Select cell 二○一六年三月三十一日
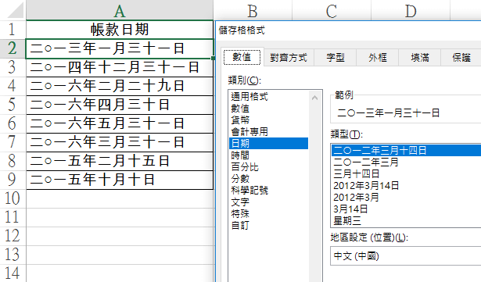 coord(120,142)
